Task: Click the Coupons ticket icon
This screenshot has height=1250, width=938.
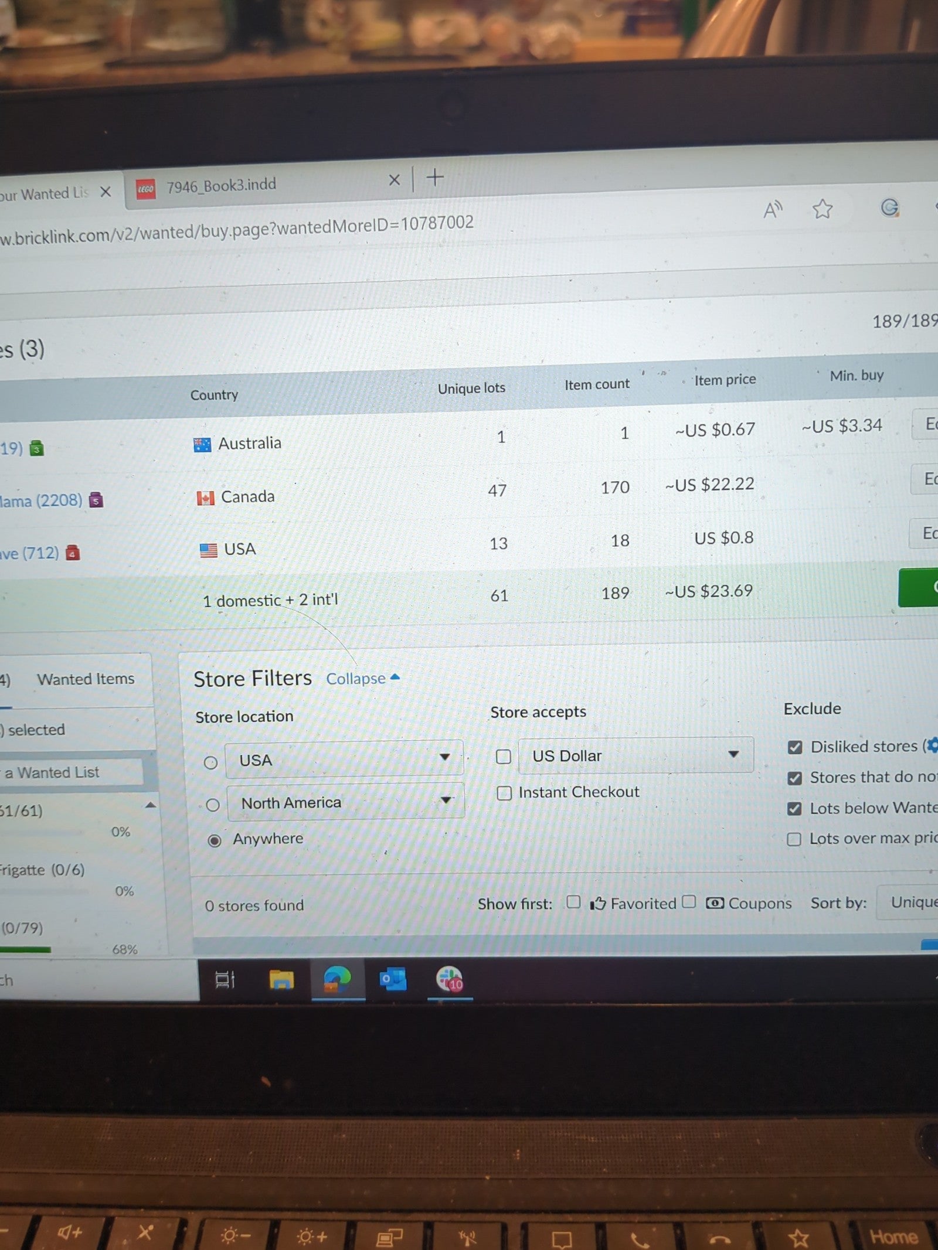Action: [715, 903]
